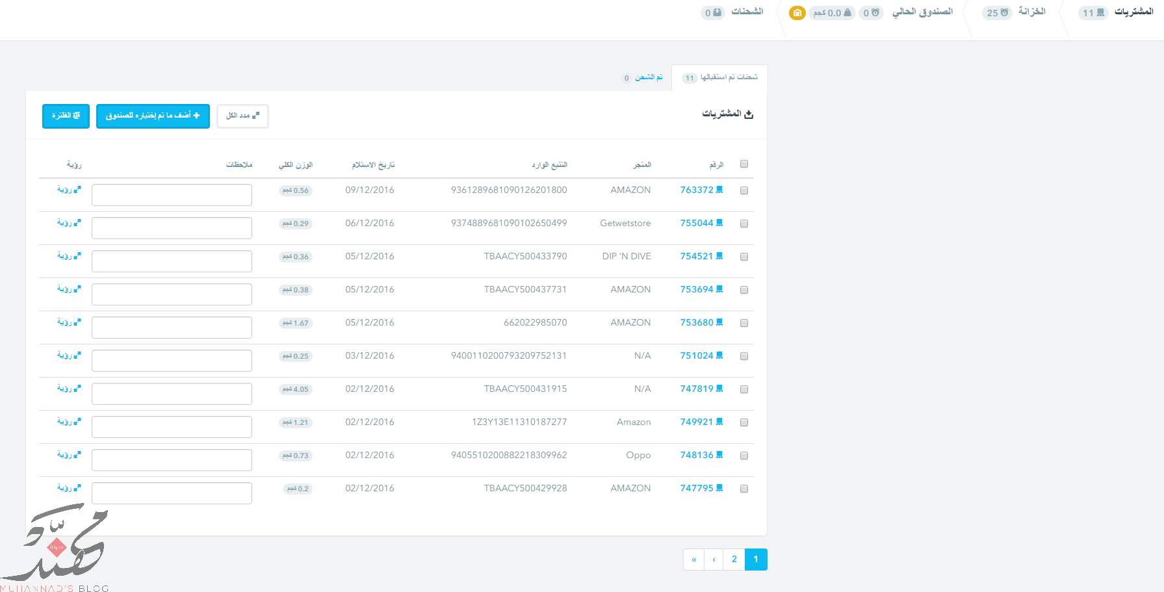
Task: Click the مدد الكل expand all button
Action: 242,116
